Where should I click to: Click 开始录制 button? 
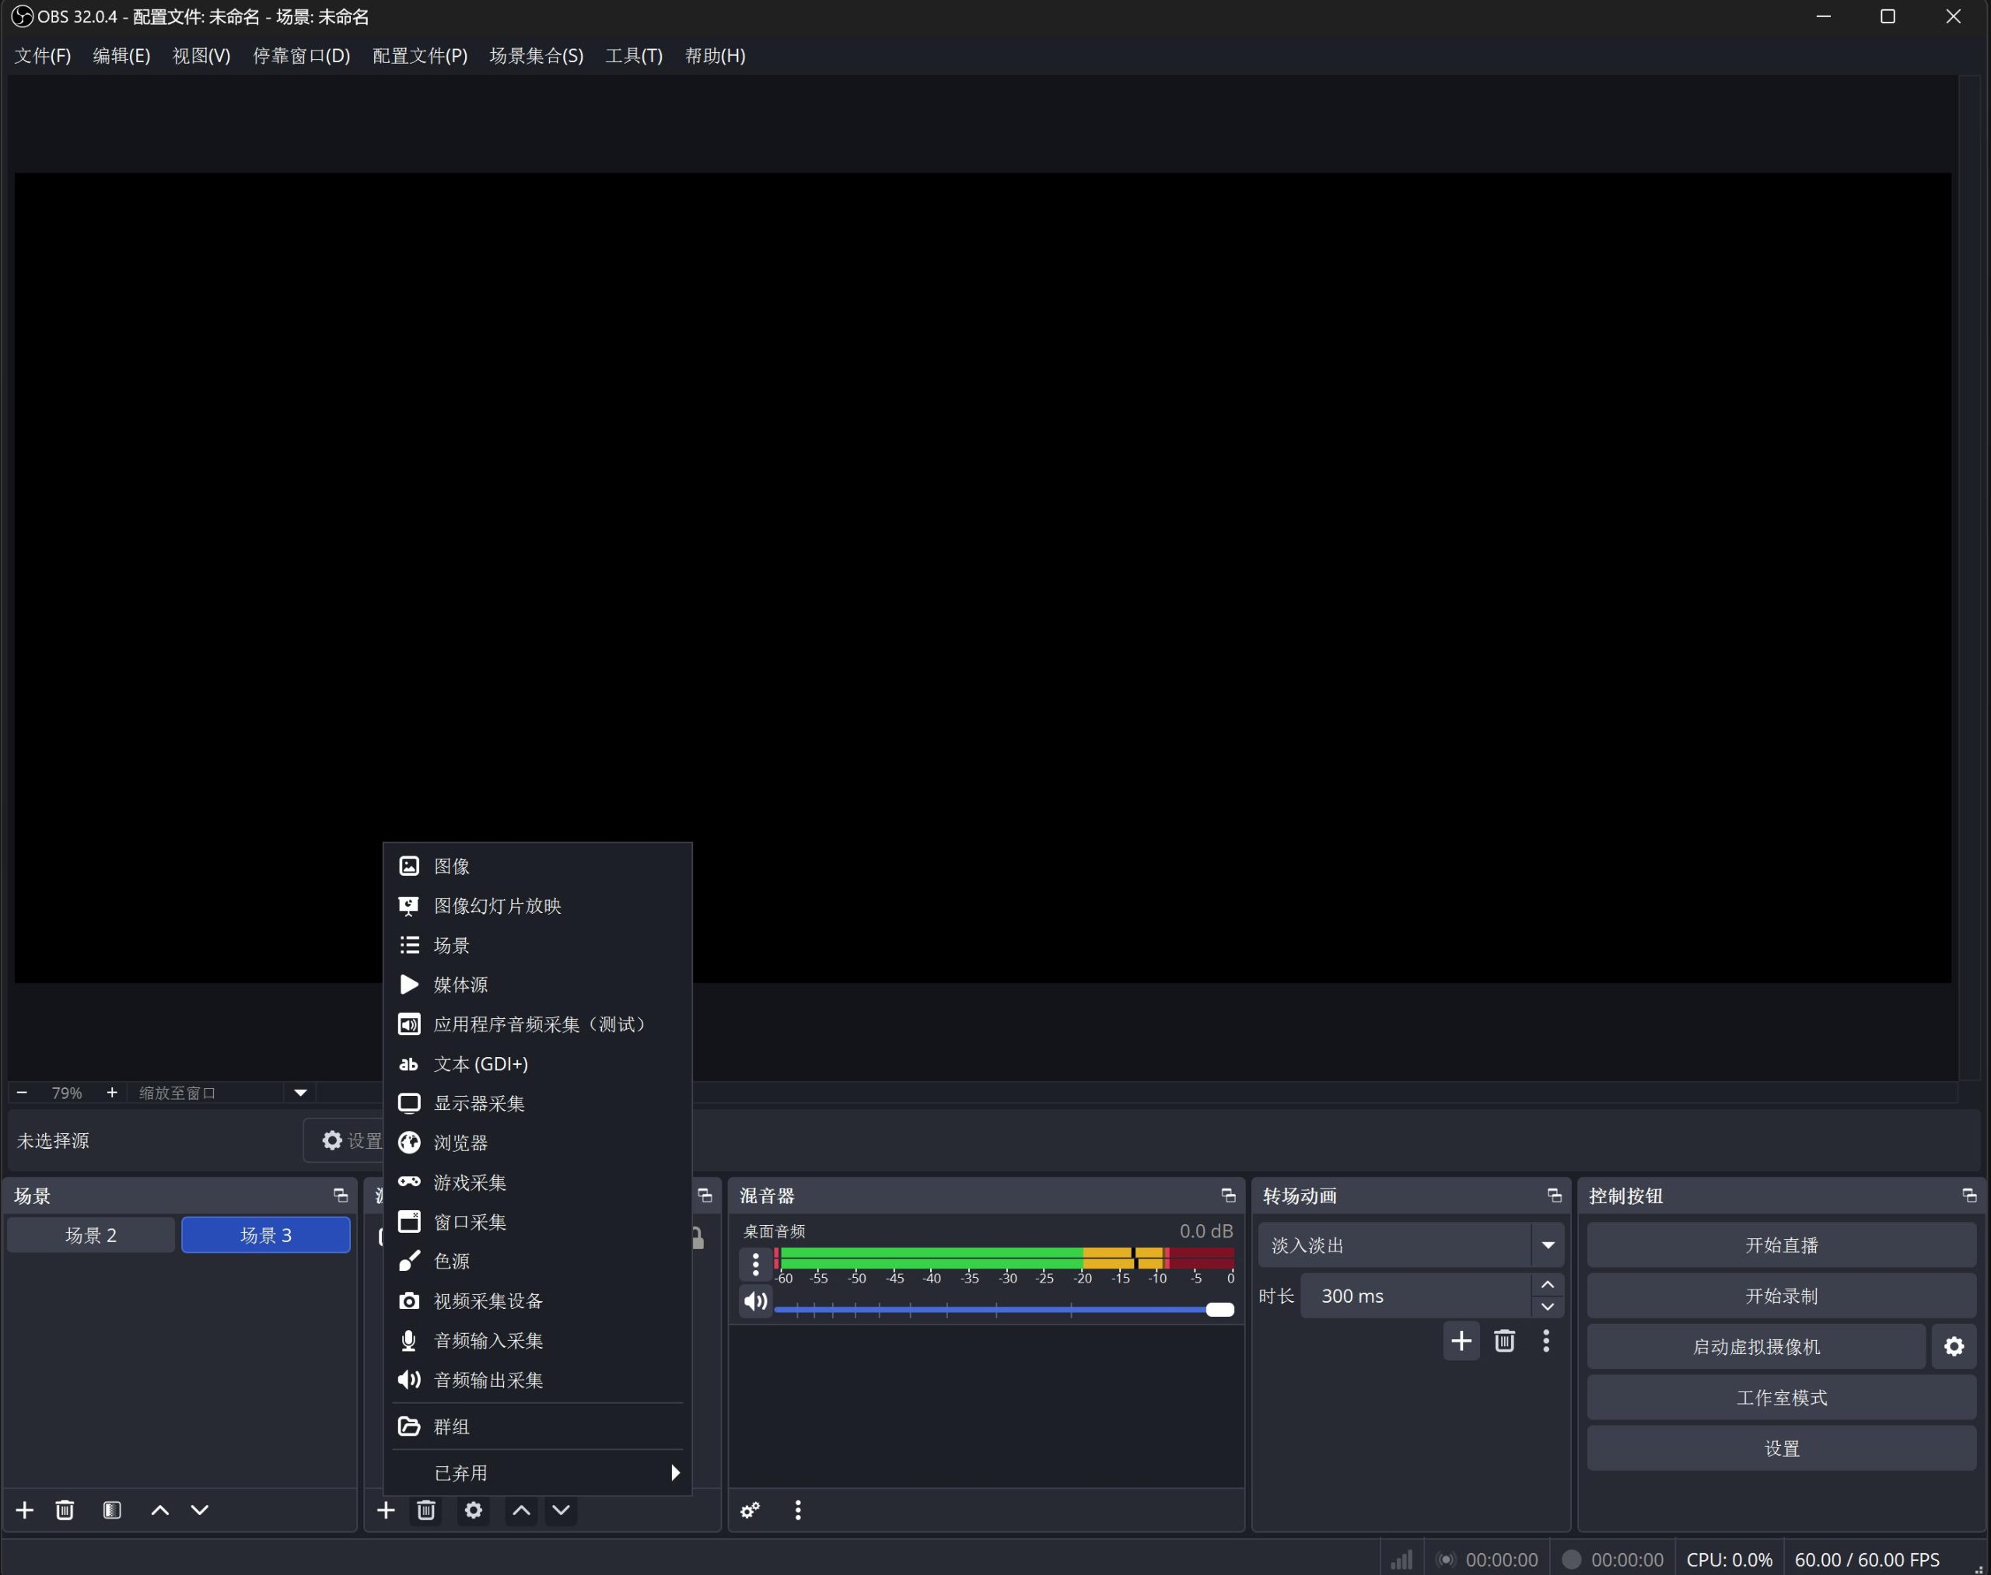point(1781,1297)
